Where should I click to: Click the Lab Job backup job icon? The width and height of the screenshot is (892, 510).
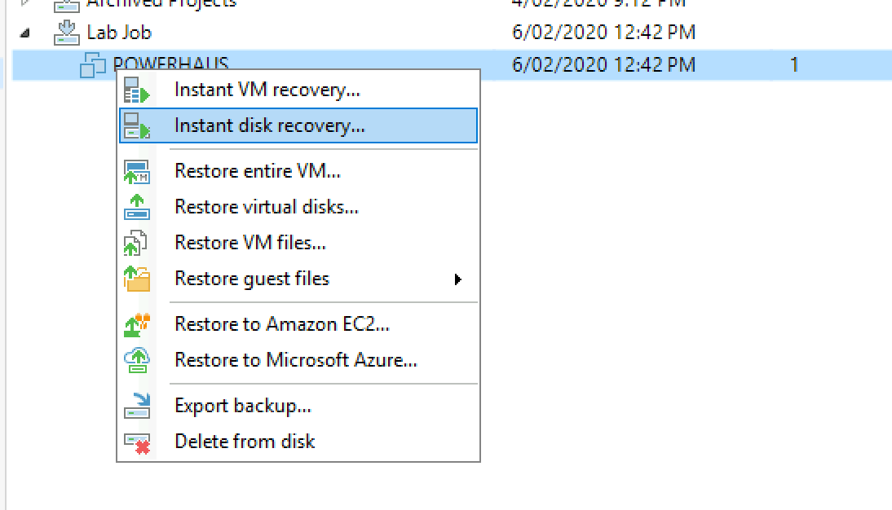click(x=67, y=33)
